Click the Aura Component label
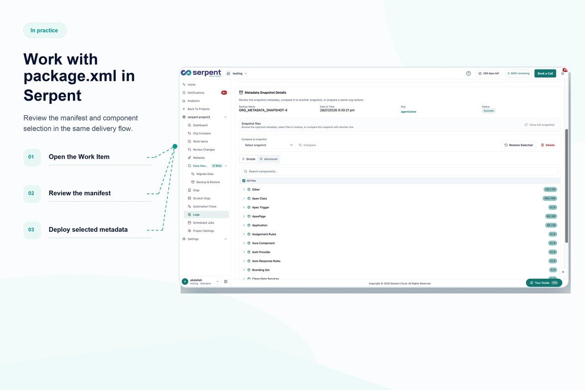This screenshot has height=390, width=585. (263, 243)
